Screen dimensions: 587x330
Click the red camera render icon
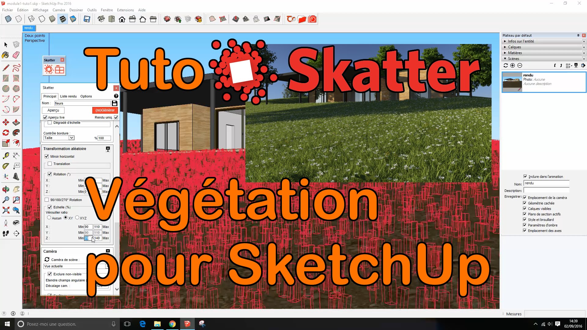(312, 19)
